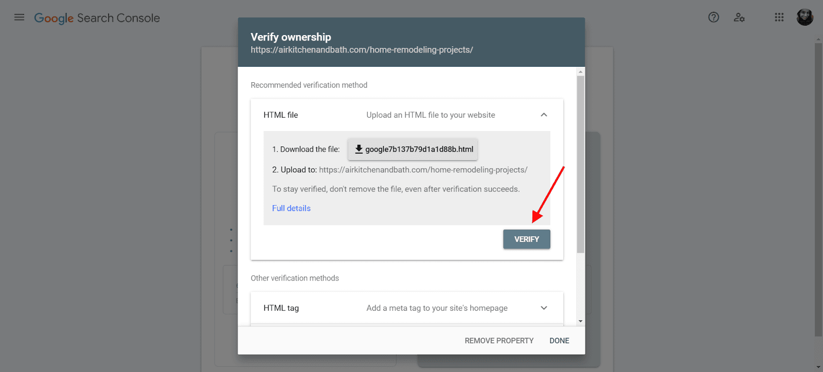Viewport: 823px width, 372px height.
Task: Open the account profile avatar
Action: [804, 17]
